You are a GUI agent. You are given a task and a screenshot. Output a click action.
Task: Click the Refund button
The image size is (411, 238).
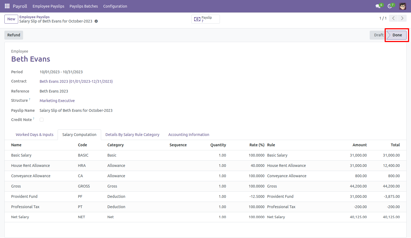14,35
